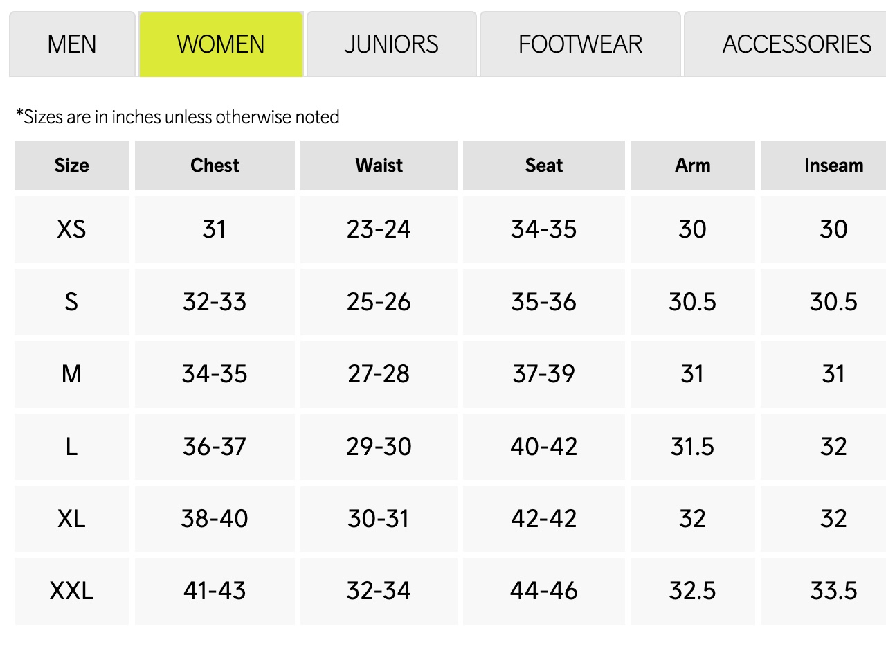Screen dimensions: 886x665
Task: Click the Waist column header
Action: click(x=379, y=165)
